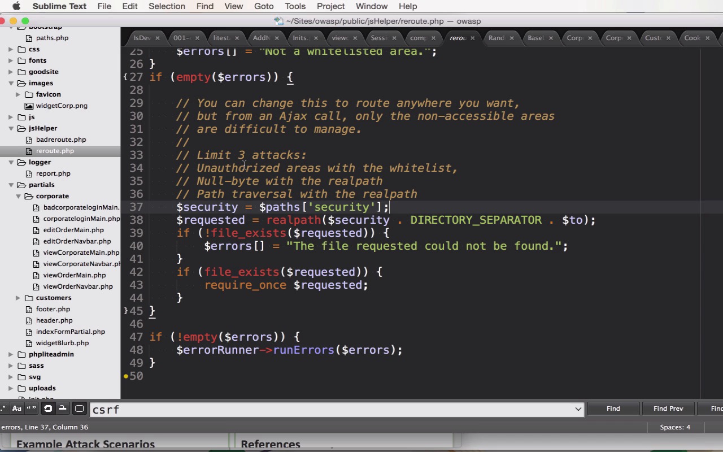Click the Find button
723x452 pixels.
tap(613, 408)
